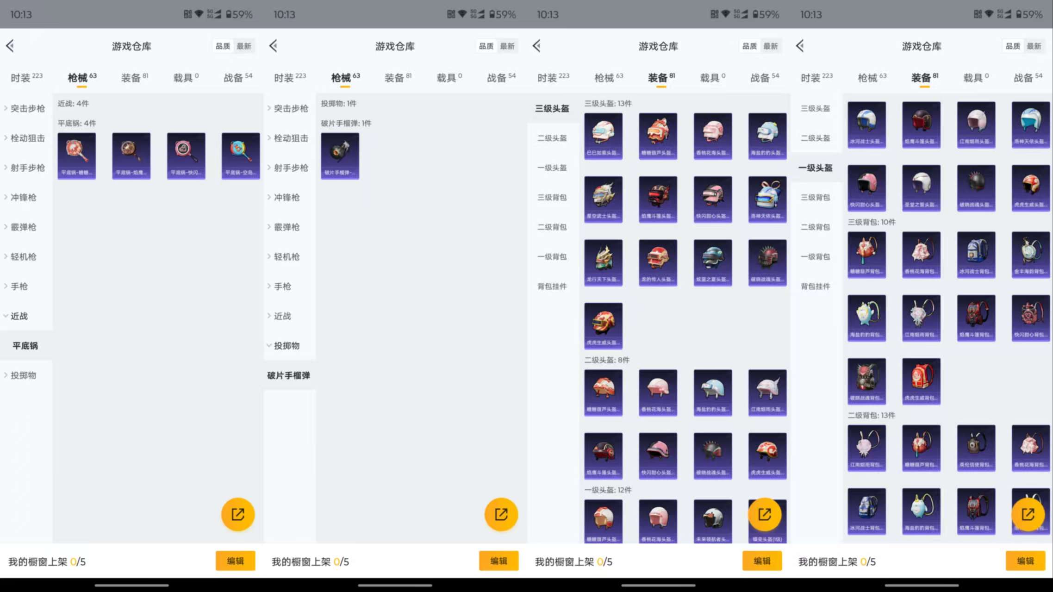Choose 三级背包 in the 一级头盔-selected sidebar
The width and height of the screenshot is (1053, 592).
(x=816, y=197)
